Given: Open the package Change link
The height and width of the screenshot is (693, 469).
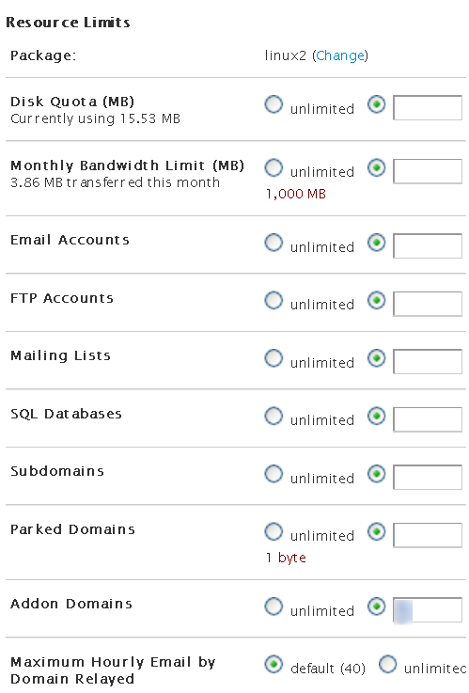Looking at the screenshot, I should point(340,55).
